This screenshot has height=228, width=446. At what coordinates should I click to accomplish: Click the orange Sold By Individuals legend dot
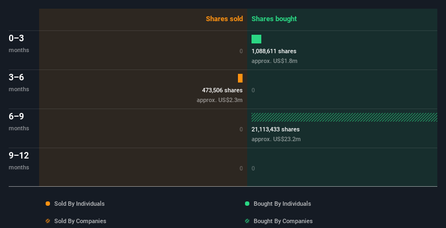(x=48, y=204)
